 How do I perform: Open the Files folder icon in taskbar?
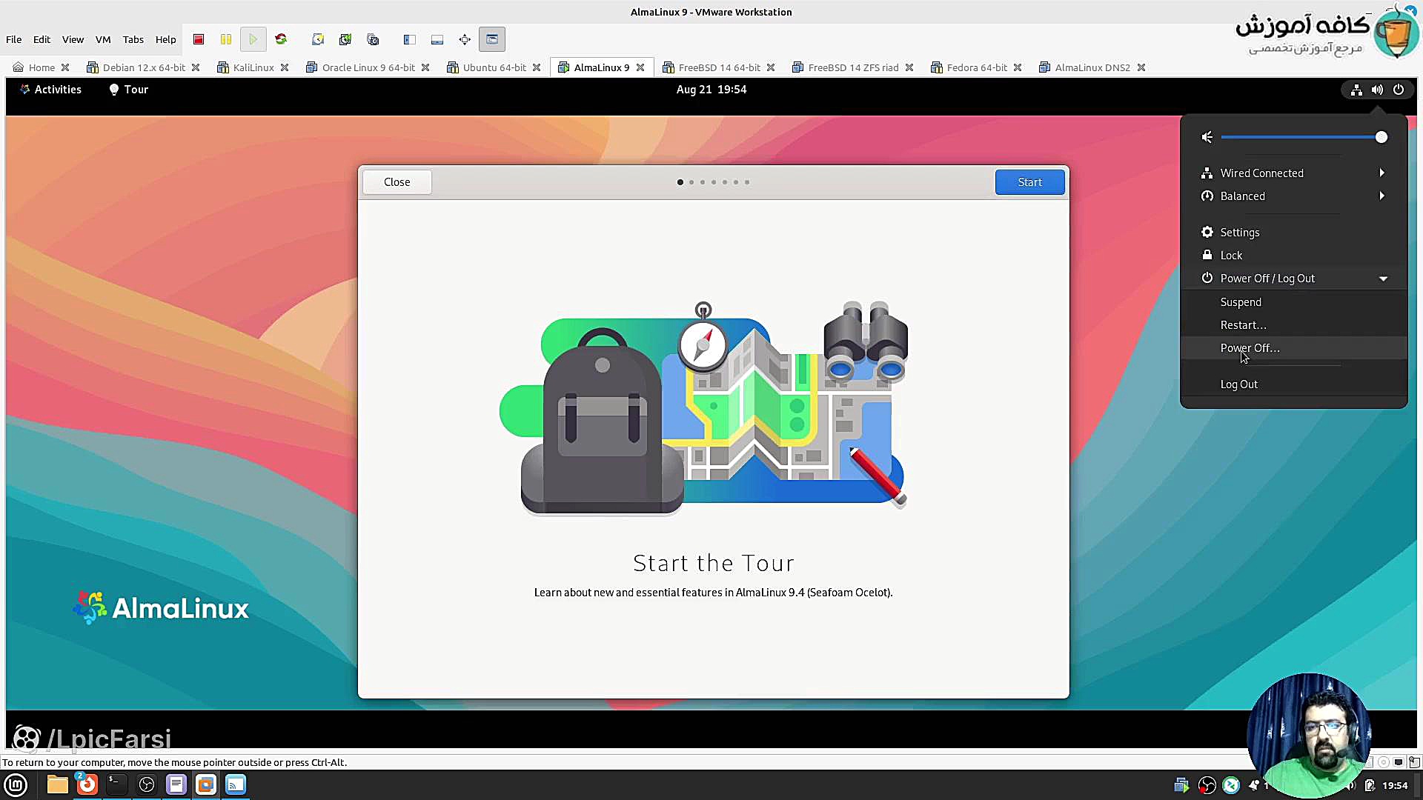pos(57,784)
